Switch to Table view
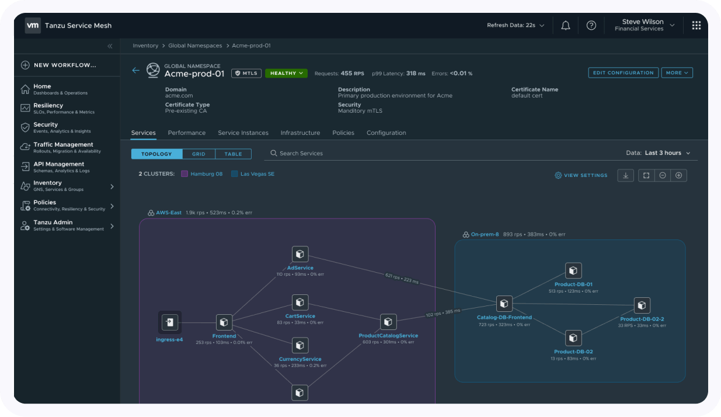Image resolution: width=721 pixels, height=417 pixels. click(234, 154)
